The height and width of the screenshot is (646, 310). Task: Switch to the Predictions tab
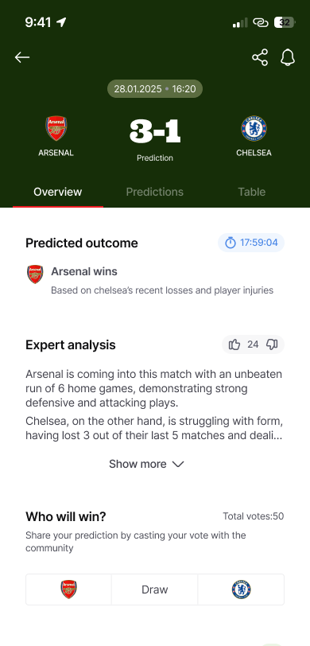click(x=155, y=192)
